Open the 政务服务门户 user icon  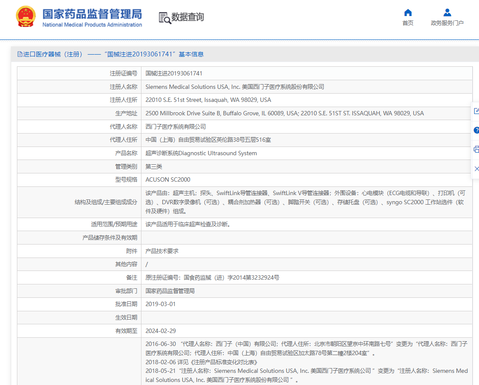point(447,13)
